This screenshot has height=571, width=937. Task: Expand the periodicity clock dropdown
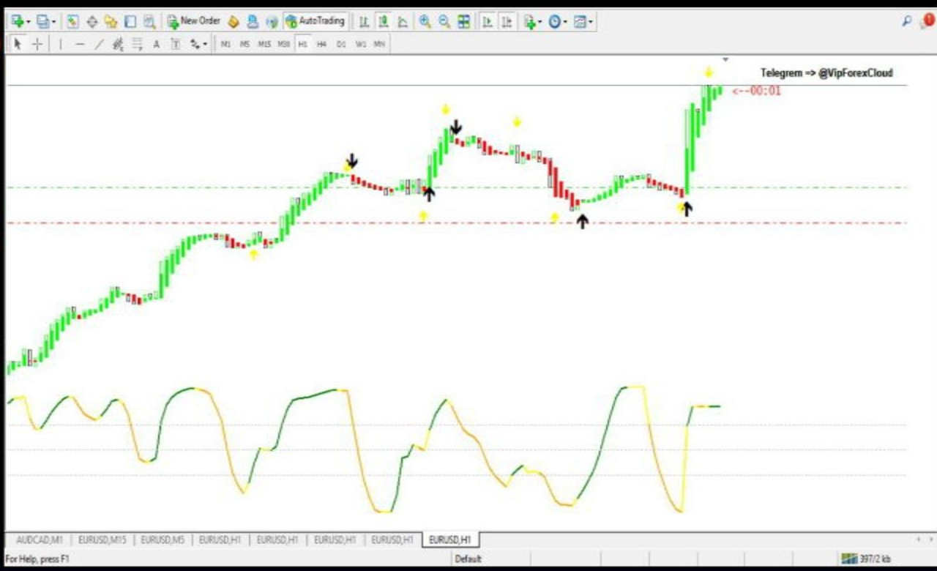pos(565,22)
